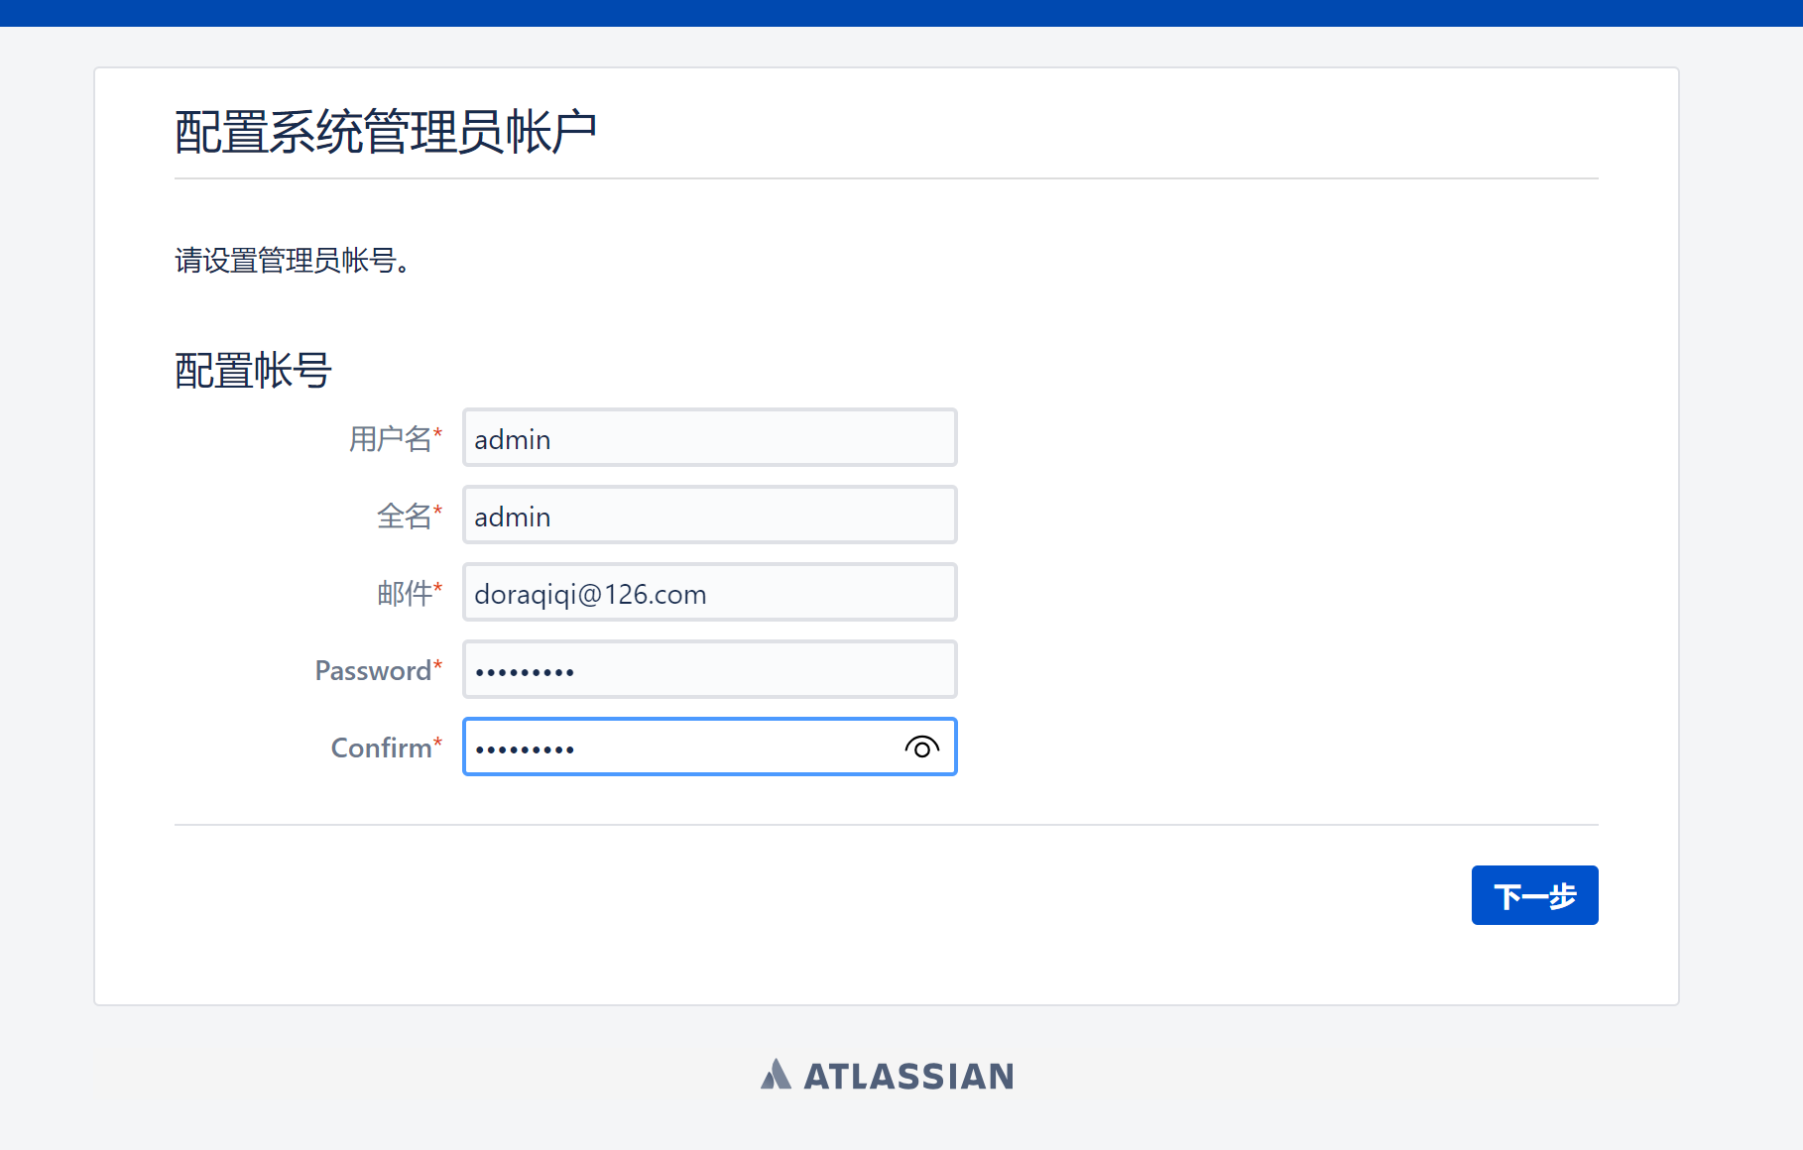Click the dark blue top header bar
Viewport: 1803px width, 1150px height.
coord(901,13)
